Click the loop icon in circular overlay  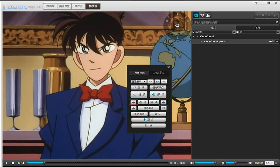pyautogui.click(x=177, y=26)
